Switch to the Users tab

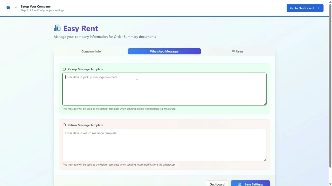pyautogui.click(x=238, y=51)
